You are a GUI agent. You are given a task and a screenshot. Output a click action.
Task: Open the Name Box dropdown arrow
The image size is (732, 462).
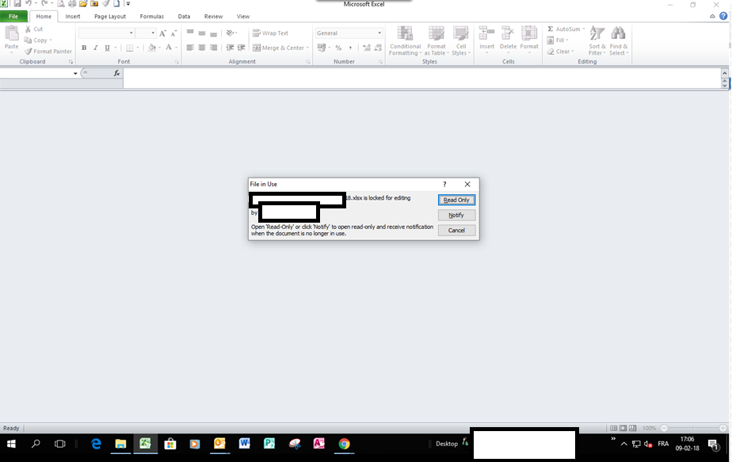(75, 74)
